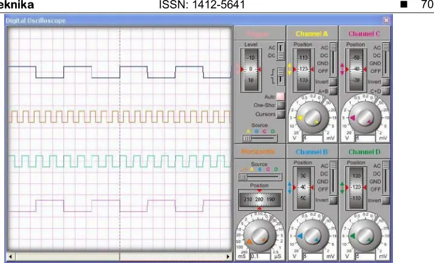Click Channel A volts-per-division knob
434x263 pixels.
pos(313,117)
